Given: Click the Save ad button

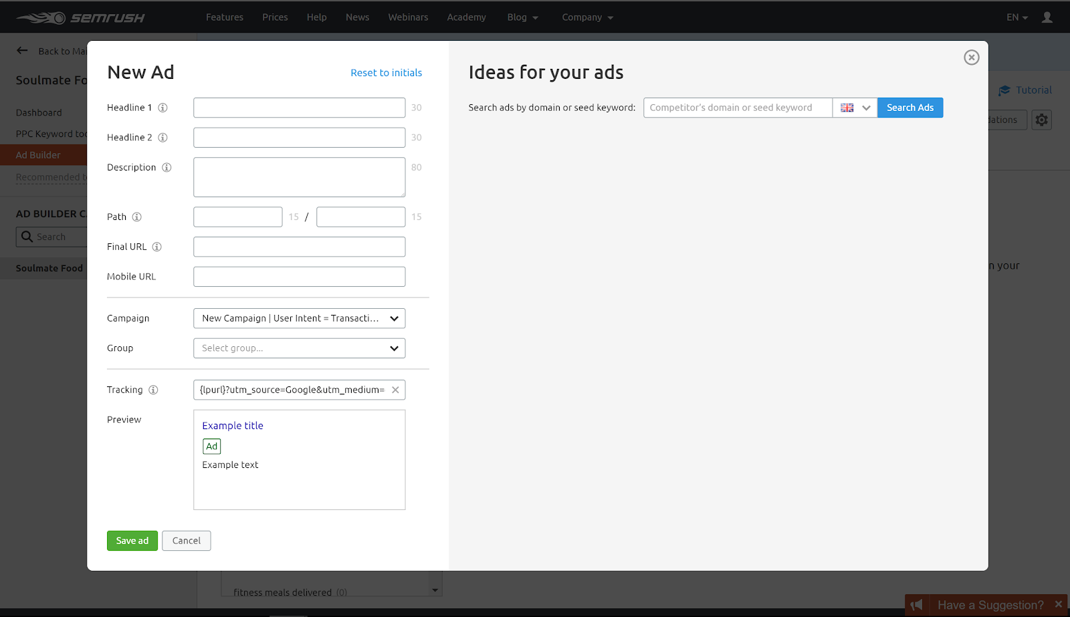Looking at the screenshot, I should click(x=132, y=541).
